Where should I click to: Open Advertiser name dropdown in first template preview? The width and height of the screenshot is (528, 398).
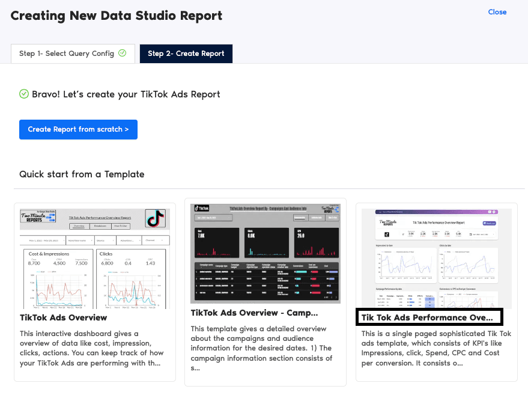pyautogui.click(x=78, y=240)
